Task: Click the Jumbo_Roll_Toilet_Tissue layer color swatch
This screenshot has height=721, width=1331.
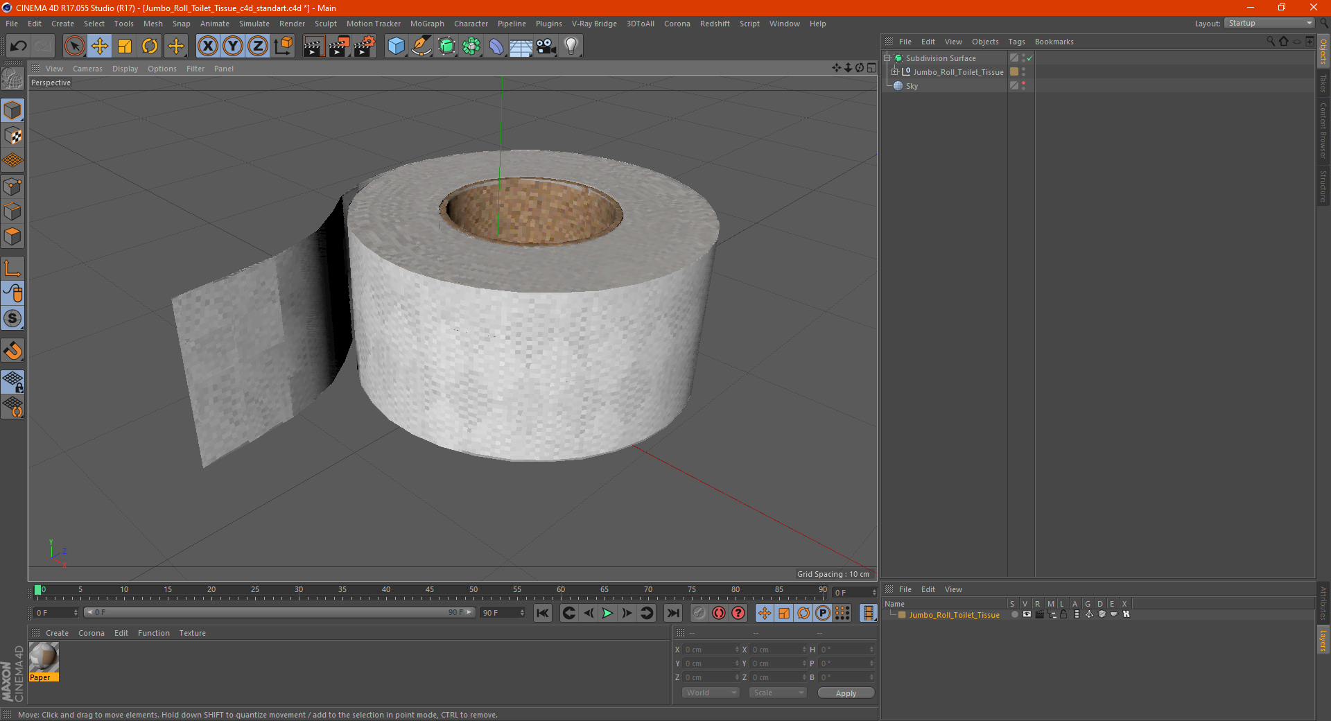Action: 902,615
